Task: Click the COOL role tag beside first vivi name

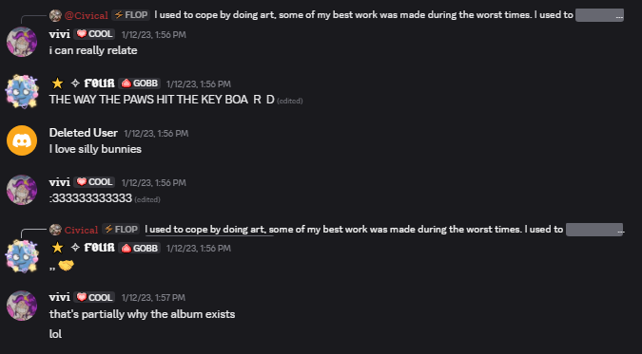Action: [x=94, y=34]
